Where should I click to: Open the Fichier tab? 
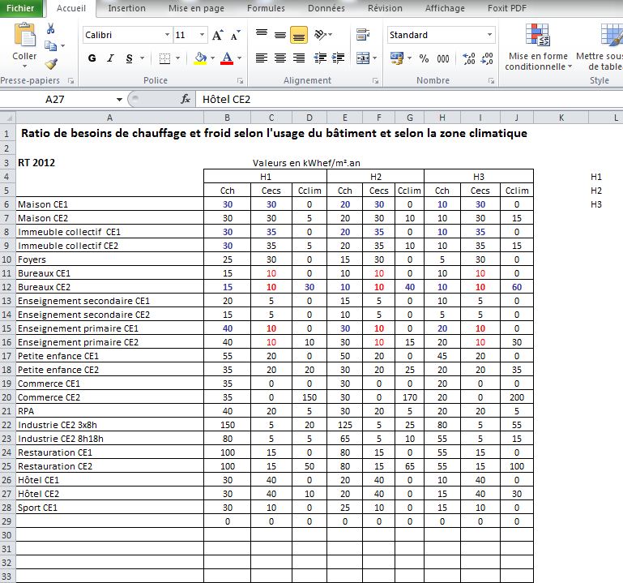tap(21, 8)
